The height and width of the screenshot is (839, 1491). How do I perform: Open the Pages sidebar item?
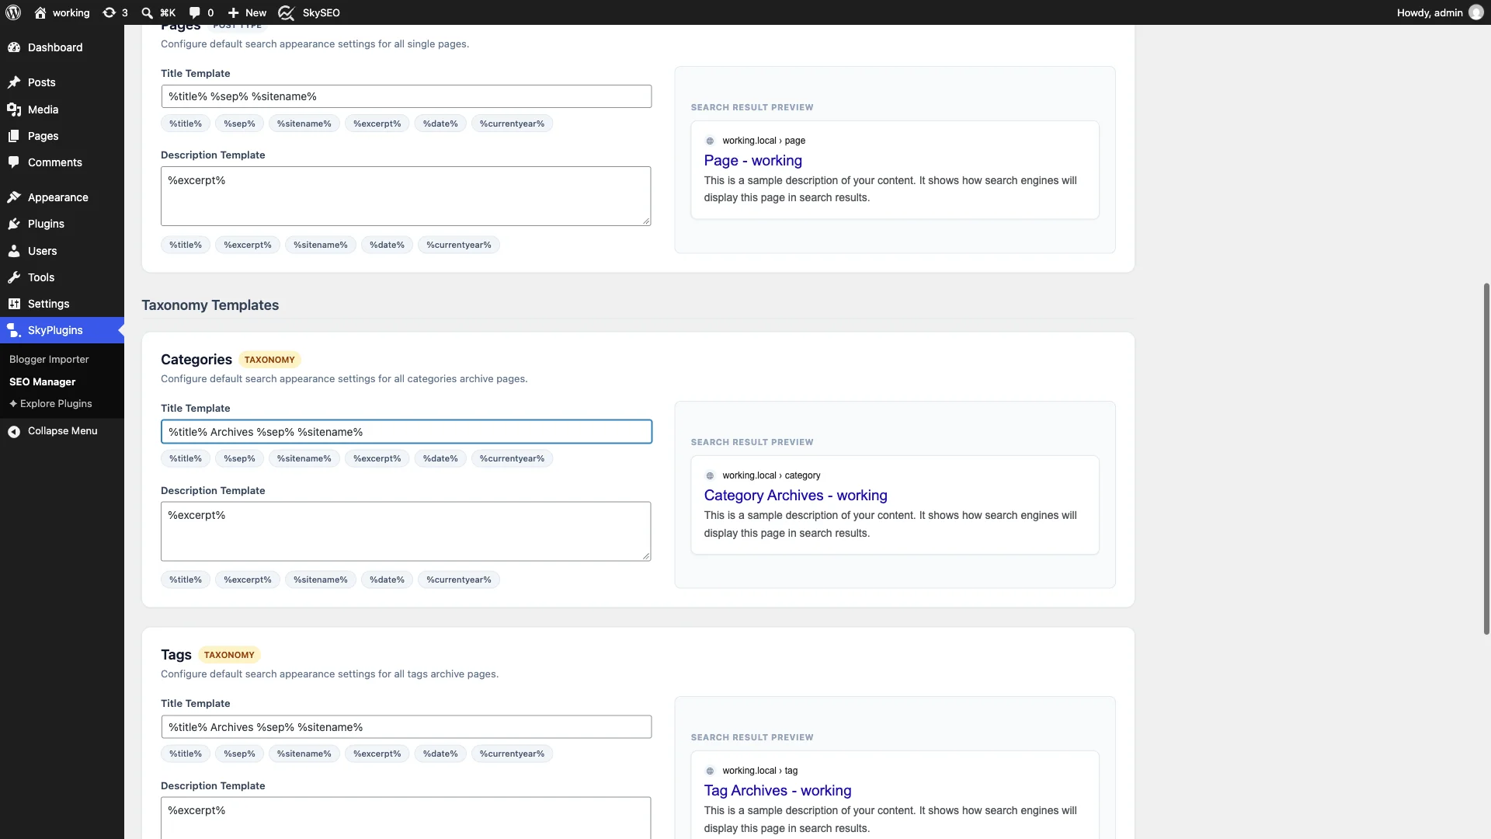[x=62, y=136]
